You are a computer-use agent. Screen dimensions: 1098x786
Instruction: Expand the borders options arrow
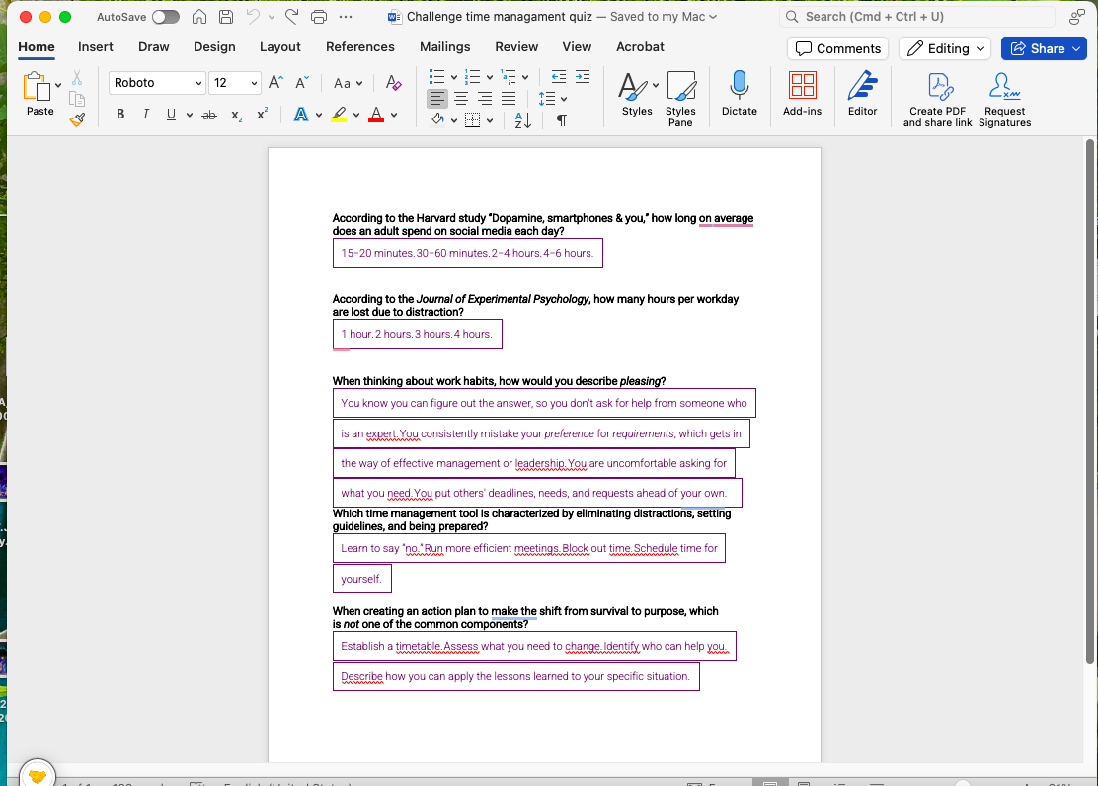point(490,120)
